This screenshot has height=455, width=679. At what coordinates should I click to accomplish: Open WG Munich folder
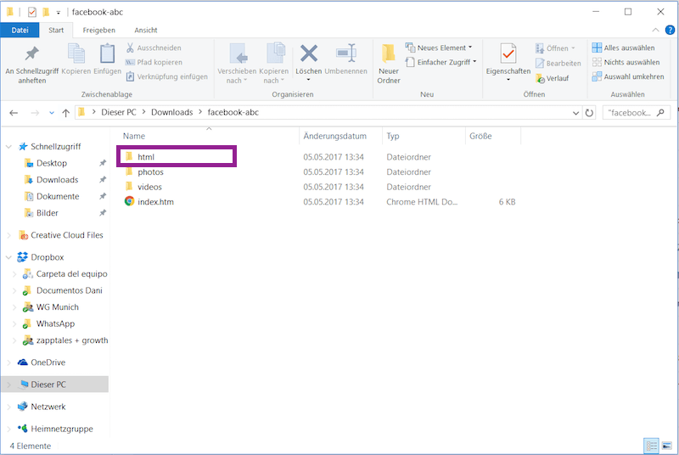click(x=57, y=307)
